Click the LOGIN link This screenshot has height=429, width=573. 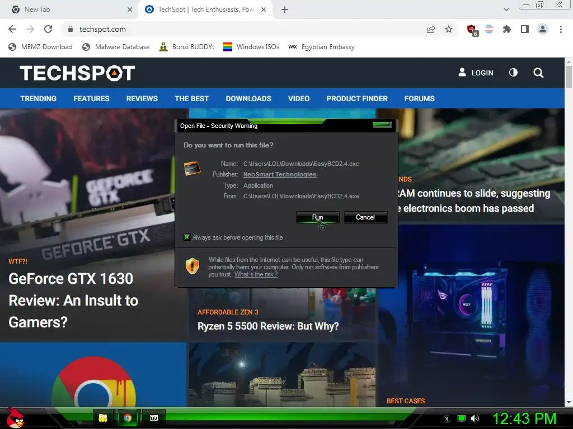[x=476, y=73]
